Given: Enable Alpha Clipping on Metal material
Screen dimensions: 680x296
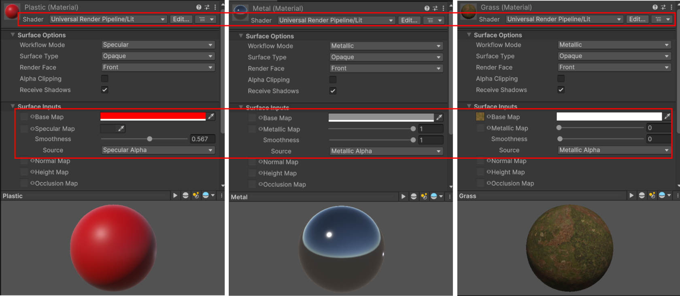Looking at the screenshot, I should [x=333, y=80].
